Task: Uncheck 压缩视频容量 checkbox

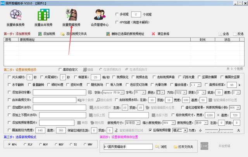Action: tap(150, 130)
